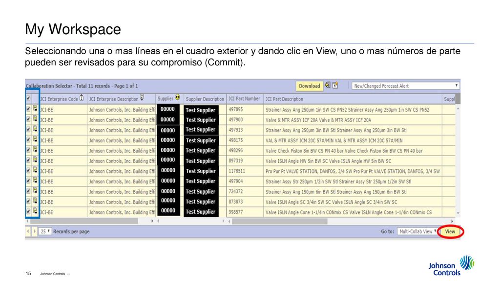Viewport: 500px width, 281px height.
Task: Uncheck the checkbox for part 897319
Action: [x=28, y=160]
